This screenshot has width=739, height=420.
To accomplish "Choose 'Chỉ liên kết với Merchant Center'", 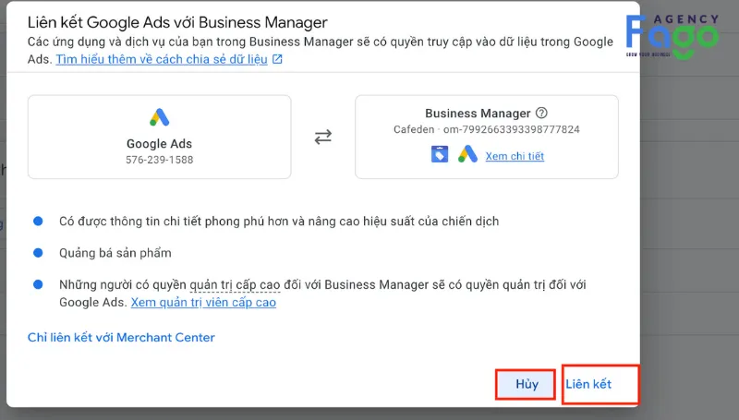I will [x=121, y=338].
